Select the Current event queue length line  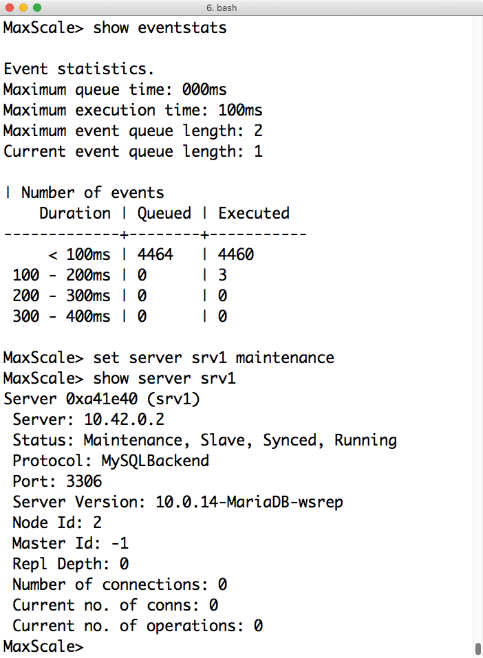point(131,151)
